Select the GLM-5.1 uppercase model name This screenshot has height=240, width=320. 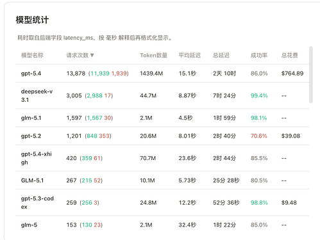(x=32, y=180)
